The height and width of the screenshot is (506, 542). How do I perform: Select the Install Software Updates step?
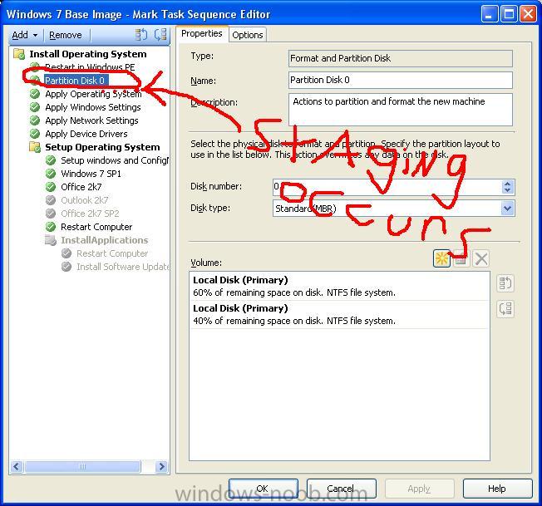(x=122, y=267)
